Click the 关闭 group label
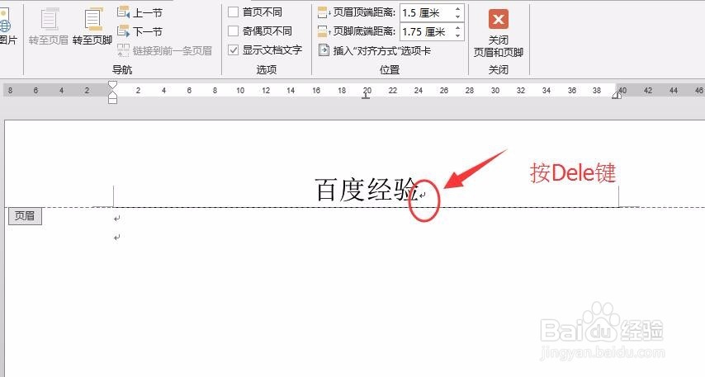This screenshot has width=705, height=377. [x=498, y=69]
